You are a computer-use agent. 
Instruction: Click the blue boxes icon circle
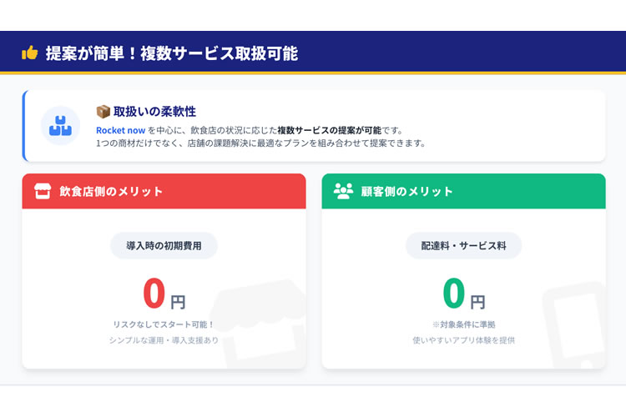tap(60, 125)
